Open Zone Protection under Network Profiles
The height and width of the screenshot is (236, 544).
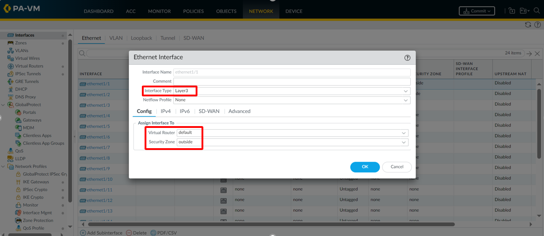(38, 221)
